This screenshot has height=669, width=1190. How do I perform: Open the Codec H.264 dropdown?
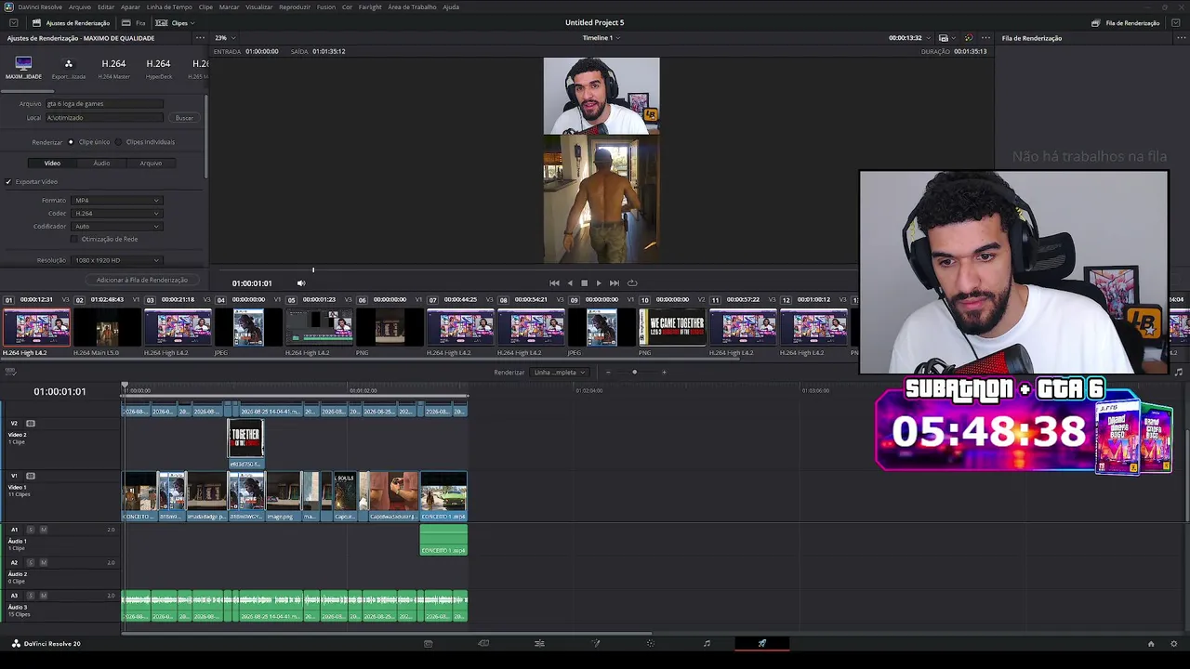pos(117,214)
